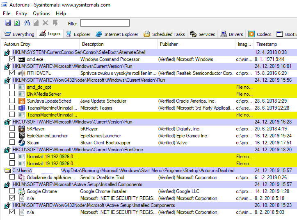The width and height of the screenshot is (297, 220).
Task: Uncheck the RTHDVCPL autorun entry
Action: [12, 73]
